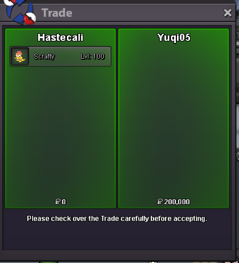Image resolution: width=239 pixels, height=263 pixels.
Task: Click the Trade swap-arrows Pokéball icon
Action: (x=20, y=12)
